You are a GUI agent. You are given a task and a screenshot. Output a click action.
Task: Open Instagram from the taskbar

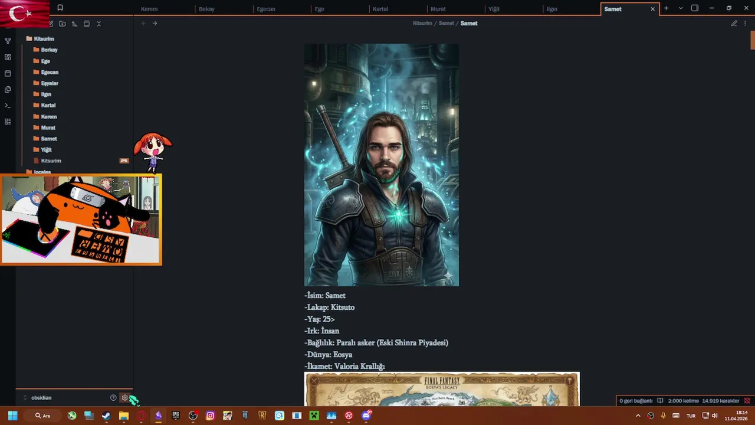click(210, 416)
